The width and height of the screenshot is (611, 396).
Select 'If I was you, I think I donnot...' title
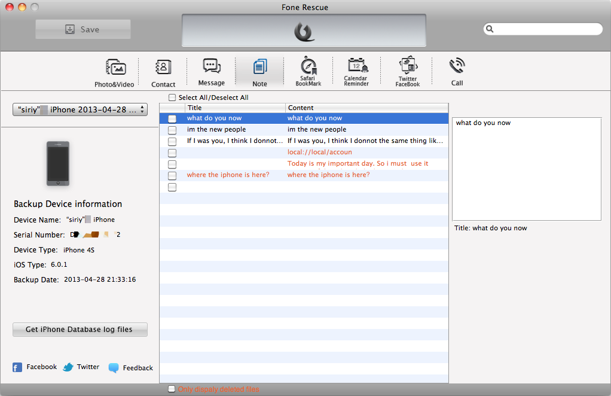[x=234, y=141]
